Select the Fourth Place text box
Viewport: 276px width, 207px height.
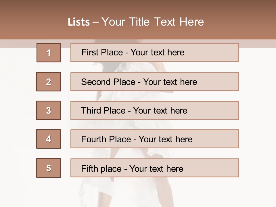tap(155, 139)
